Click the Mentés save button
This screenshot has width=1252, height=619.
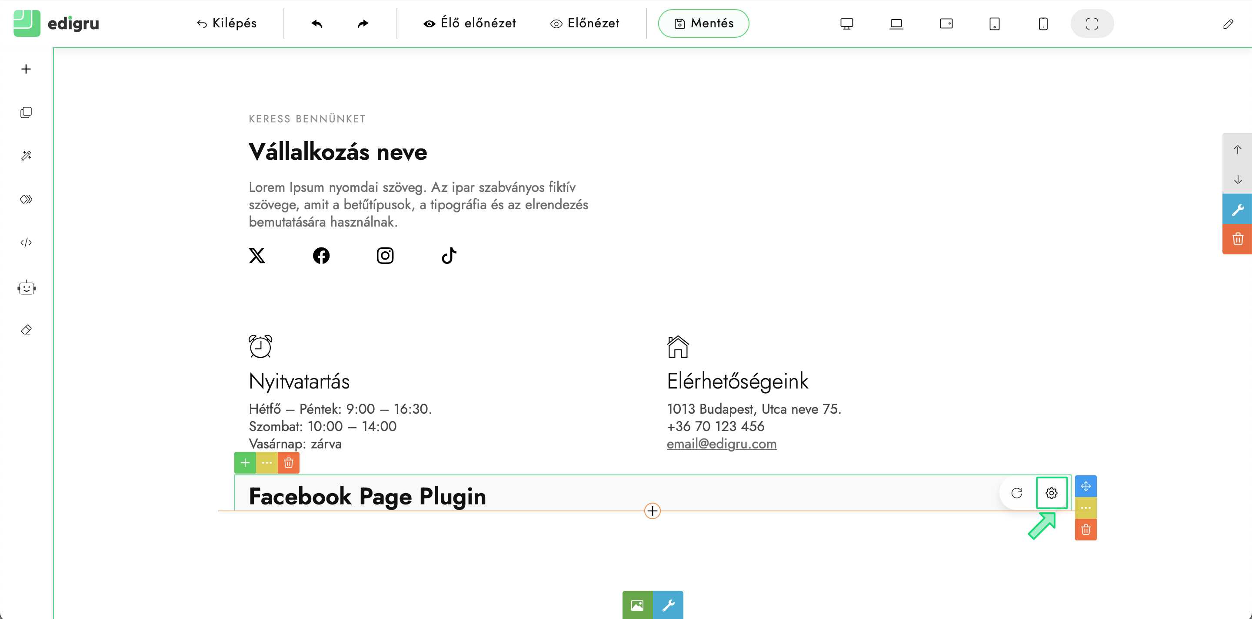pos(703,23)
